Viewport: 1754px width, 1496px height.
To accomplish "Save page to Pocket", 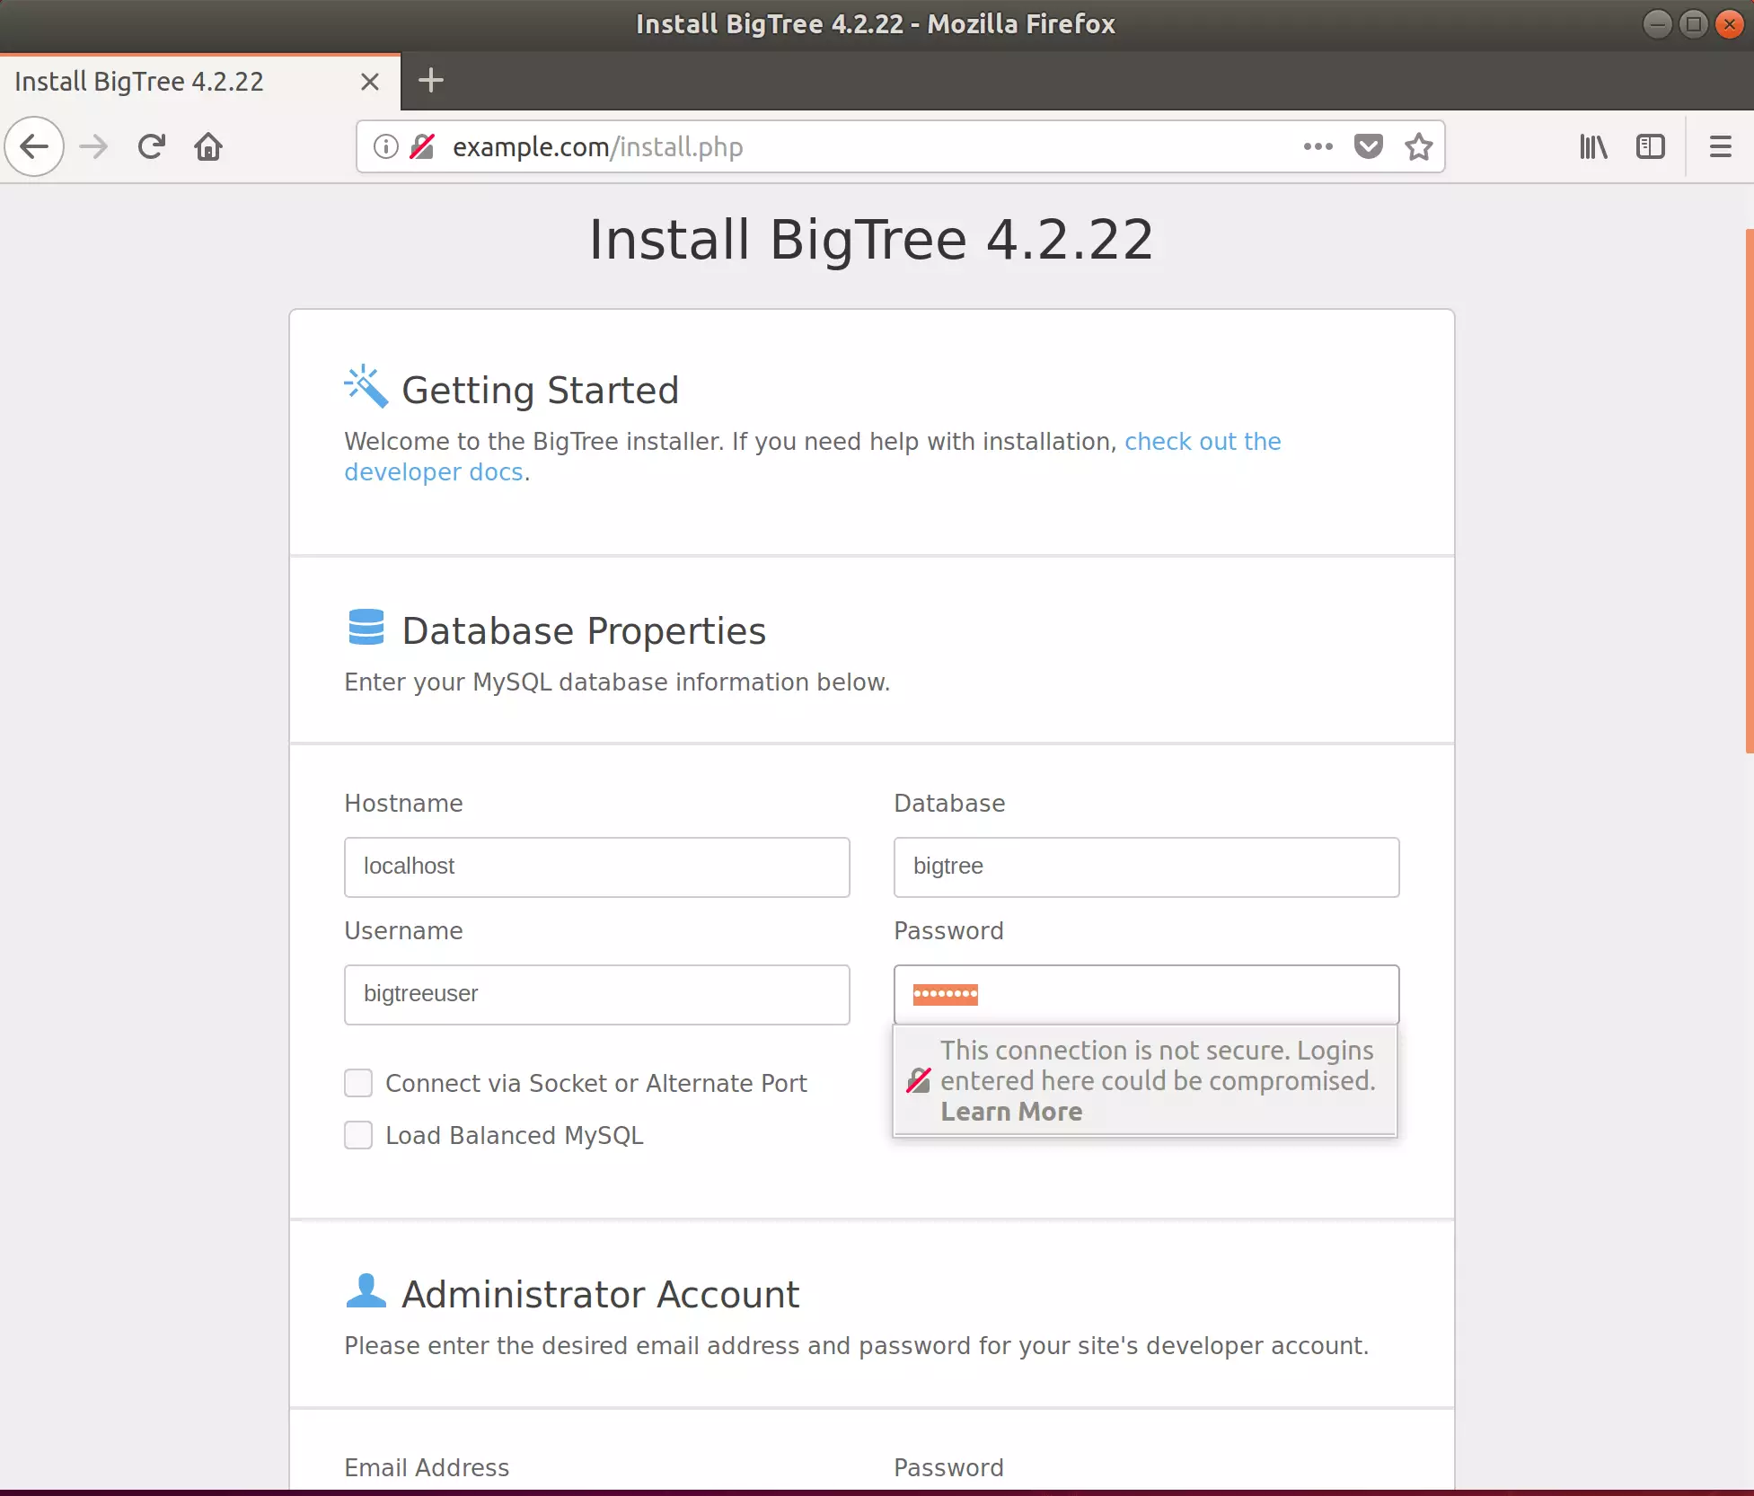I will pos(1368,146).
